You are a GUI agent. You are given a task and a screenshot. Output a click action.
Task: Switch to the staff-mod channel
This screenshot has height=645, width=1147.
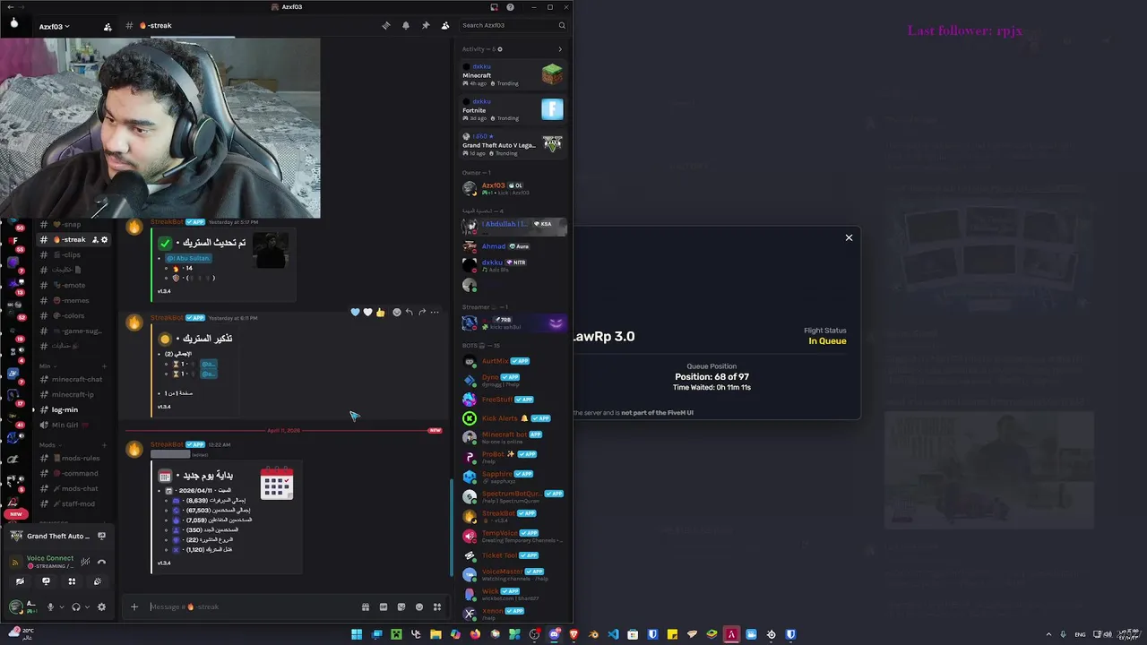point(74,503)
